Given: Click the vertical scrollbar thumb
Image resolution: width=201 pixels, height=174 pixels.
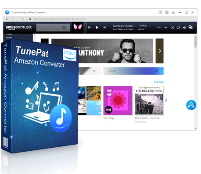Looking at the screenshot, I should (195, 42).
